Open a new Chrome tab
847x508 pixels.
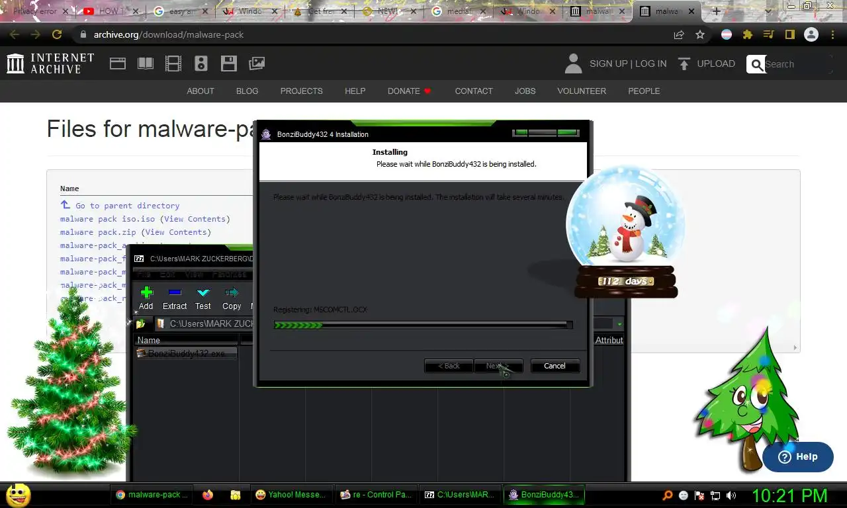click(716, 11)
